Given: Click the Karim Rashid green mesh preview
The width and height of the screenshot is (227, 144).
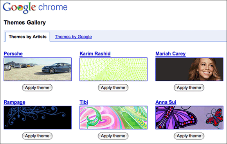Looking at the screenshot, I should [x=113, y=69].
